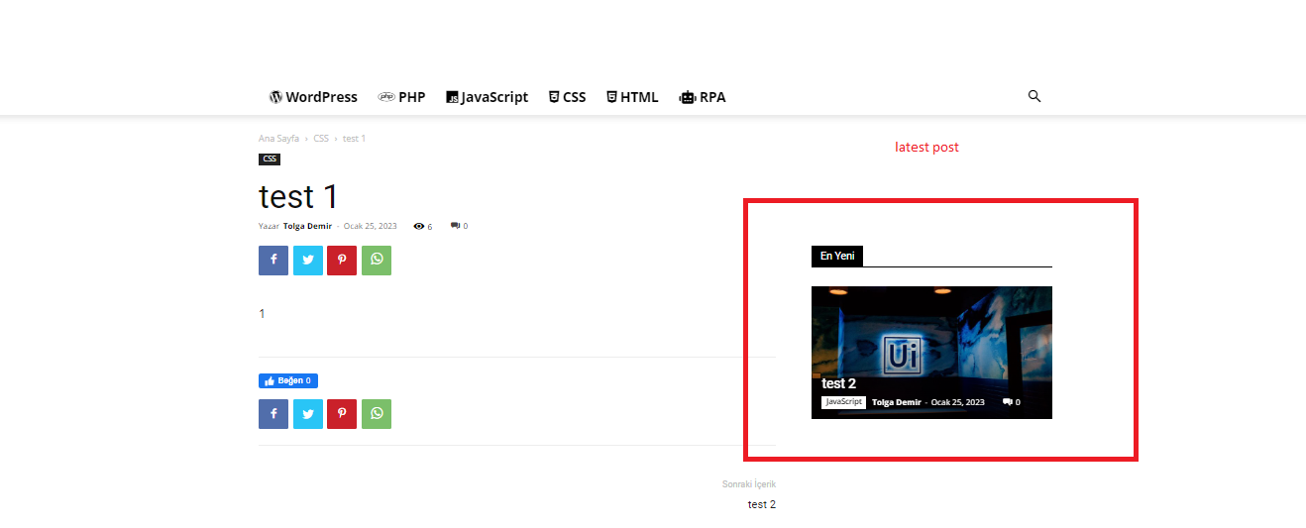Click the robot icon beside RPA
The height and width of the screenshot is (528, 1306).
pyautogui.click(x=688, y=97)
